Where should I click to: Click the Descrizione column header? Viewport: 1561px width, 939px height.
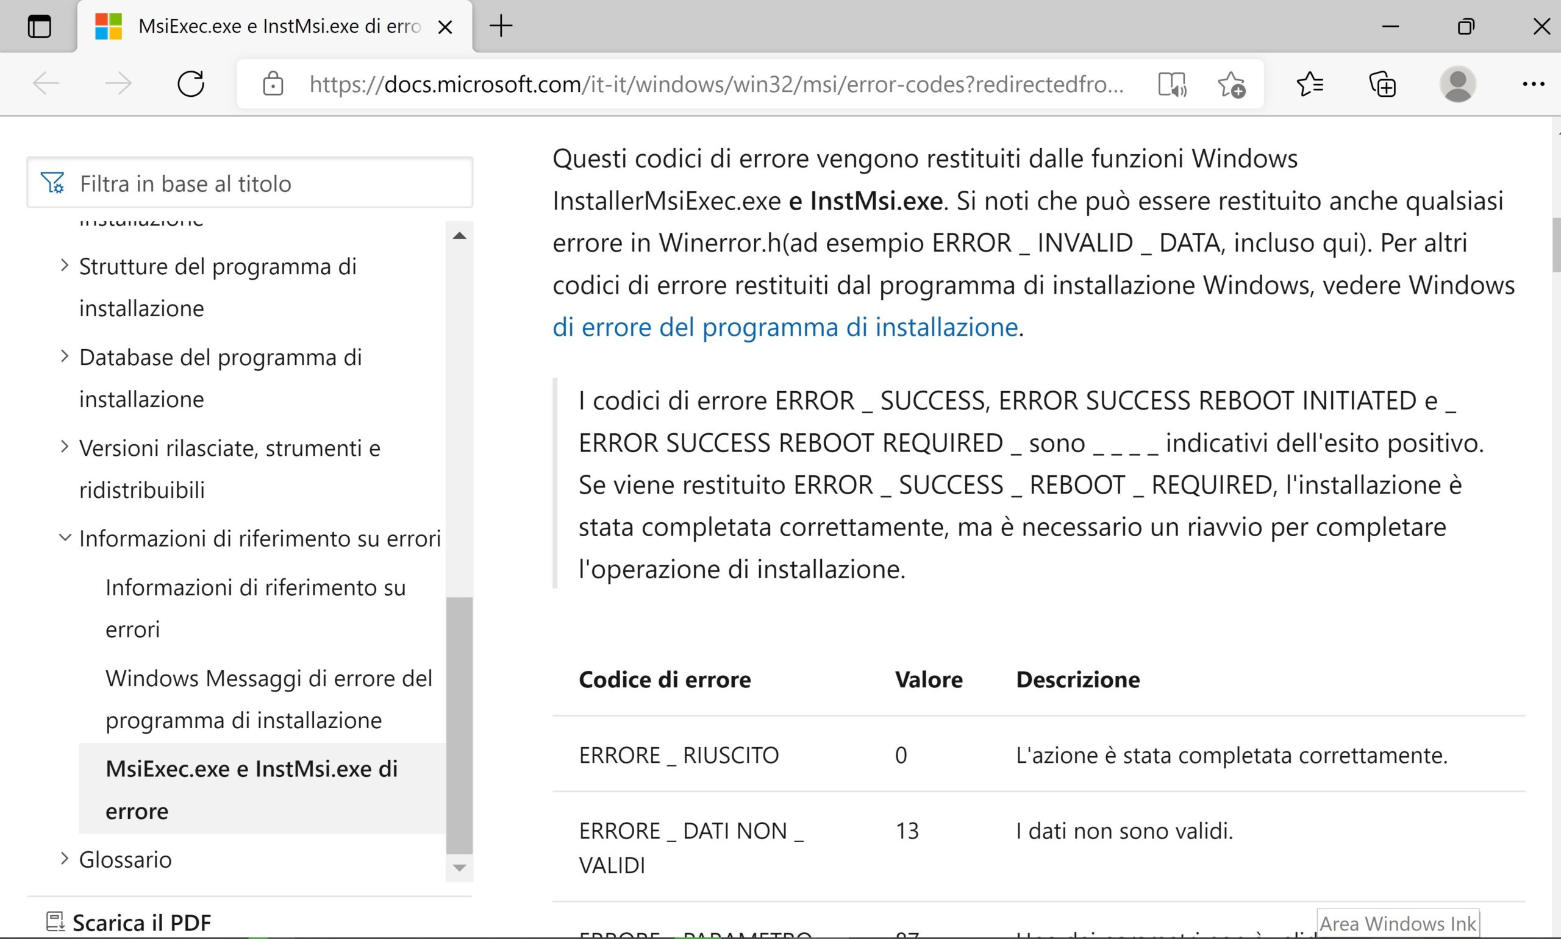tap(1078, 679)
